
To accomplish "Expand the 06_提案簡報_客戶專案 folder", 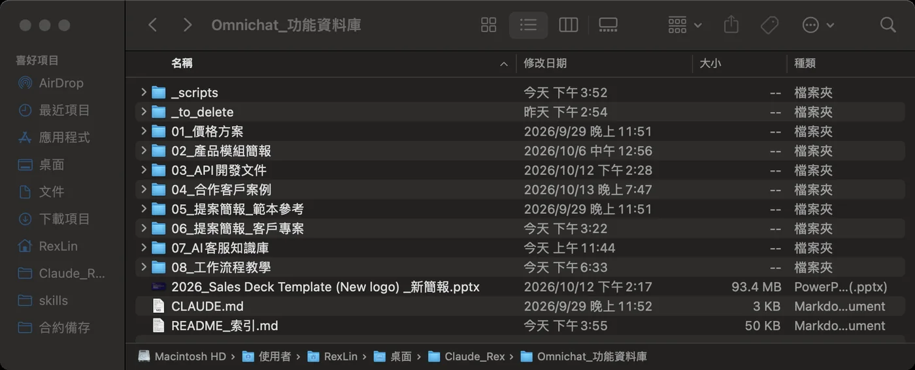I will pyautogui.click(x=143, y=228).
